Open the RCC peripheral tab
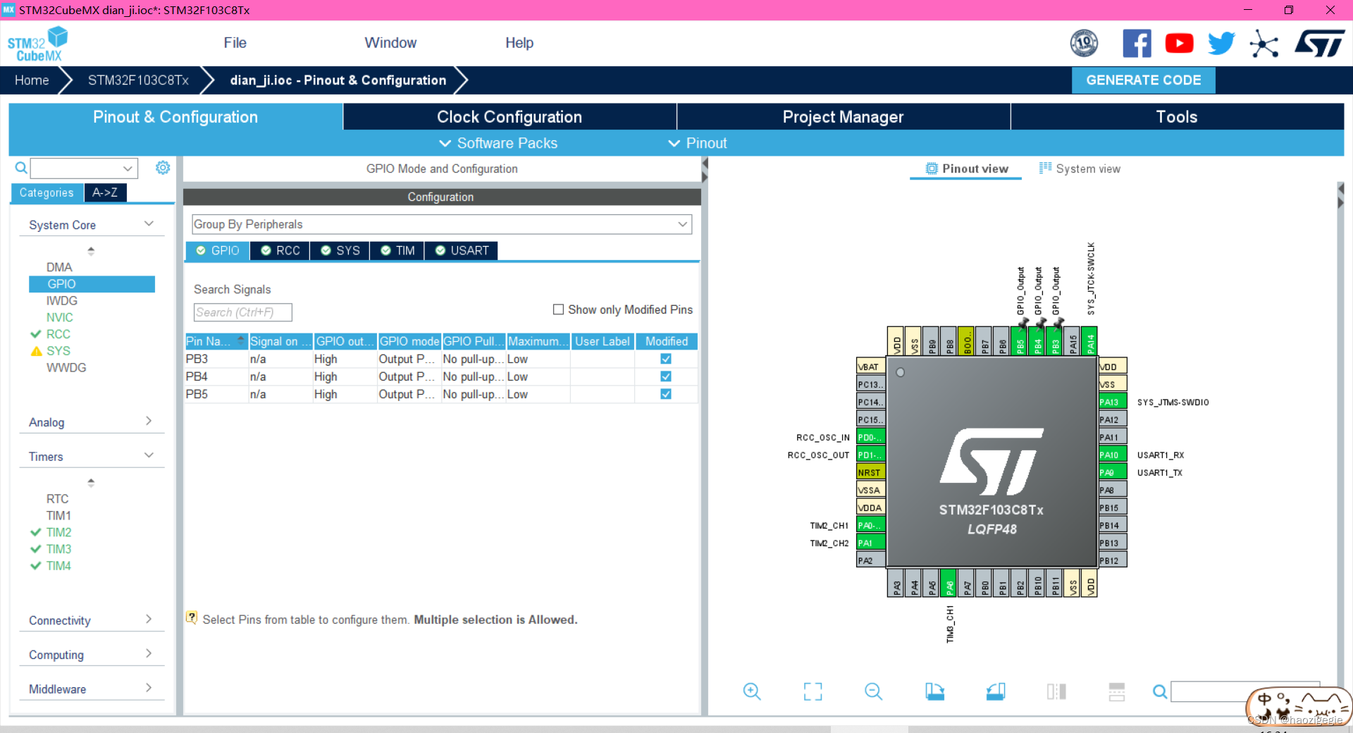 [280, 251]
